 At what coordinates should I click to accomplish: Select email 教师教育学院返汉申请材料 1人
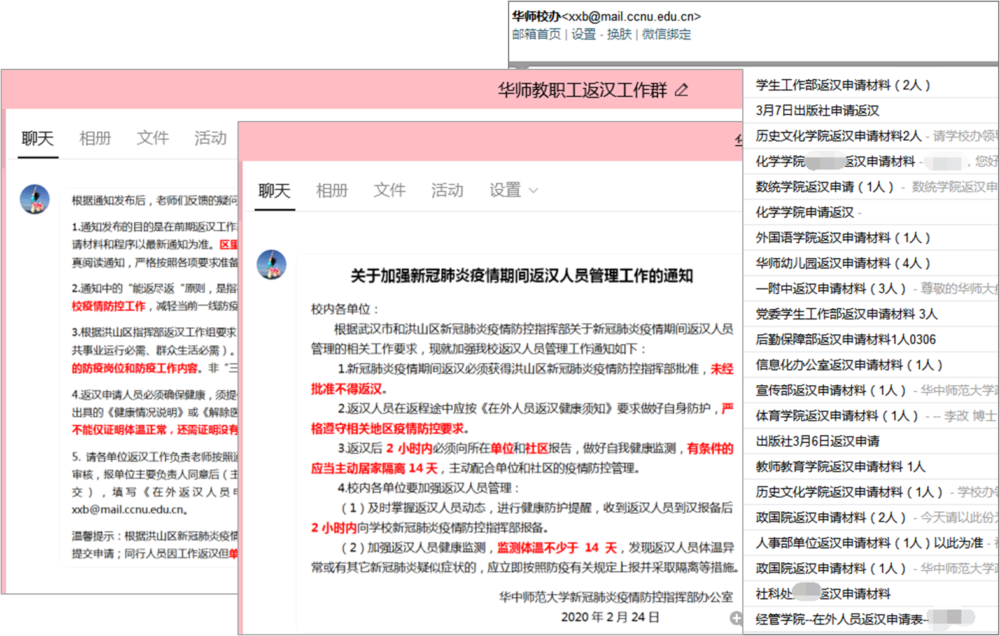[x=840, y=467]
